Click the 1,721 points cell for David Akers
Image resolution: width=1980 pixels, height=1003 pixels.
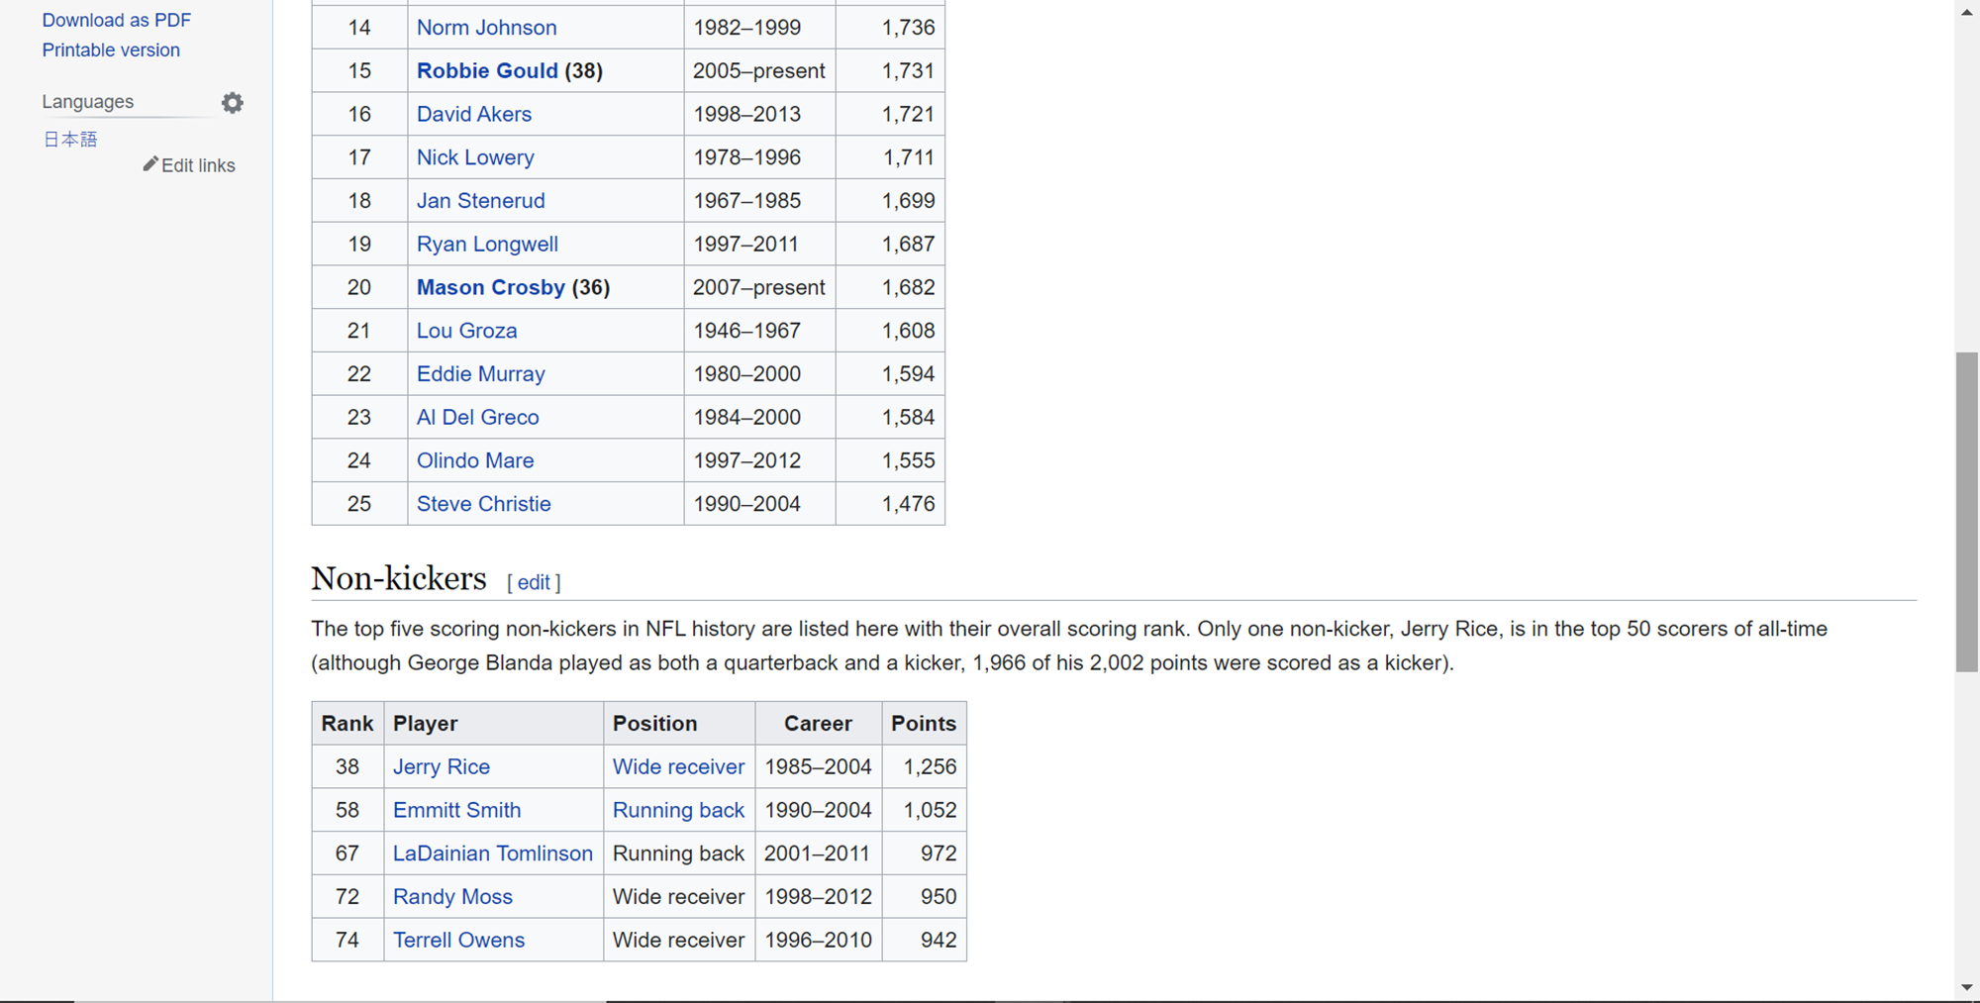tap(890, 114)
